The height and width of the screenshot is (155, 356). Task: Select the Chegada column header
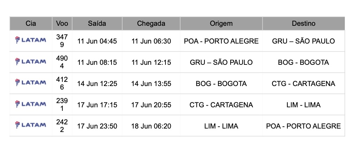click(151, 23)
